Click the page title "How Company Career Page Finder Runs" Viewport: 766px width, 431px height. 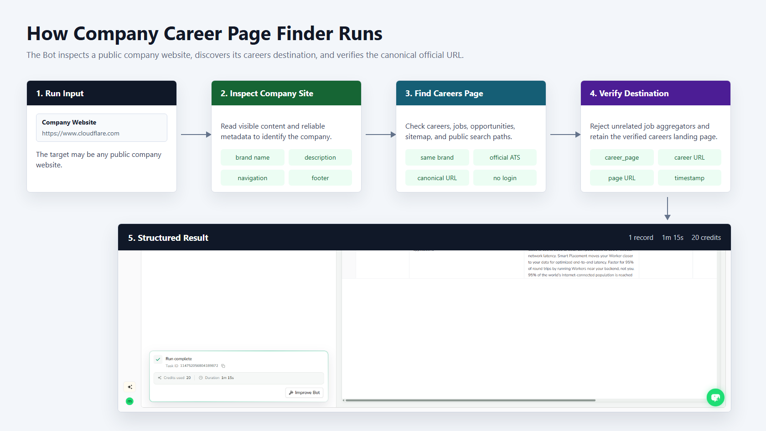click(204, 34)
